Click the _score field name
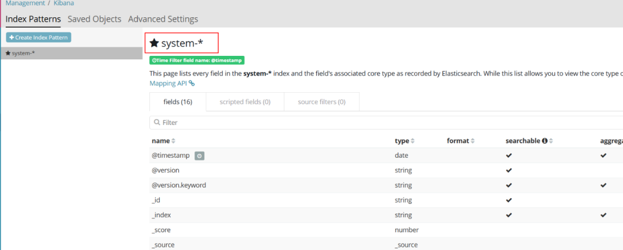This screenshot has height=250, width=623. [162, 230]
